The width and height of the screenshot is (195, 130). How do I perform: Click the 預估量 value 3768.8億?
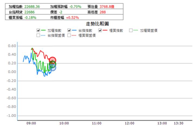(107, 6)
